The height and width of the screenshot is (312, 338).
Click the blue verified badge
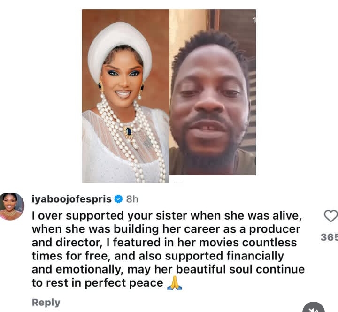pyautogui.click(x=118, y=199)
